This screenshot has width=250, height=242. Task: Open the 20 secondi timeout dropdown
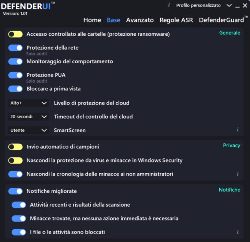[28, 116]
